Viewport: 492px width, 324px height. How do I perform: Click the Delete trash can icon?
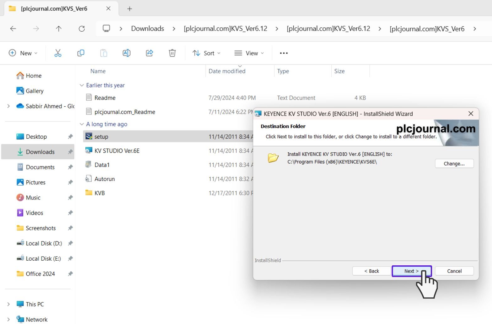click(x=172, y=53)
